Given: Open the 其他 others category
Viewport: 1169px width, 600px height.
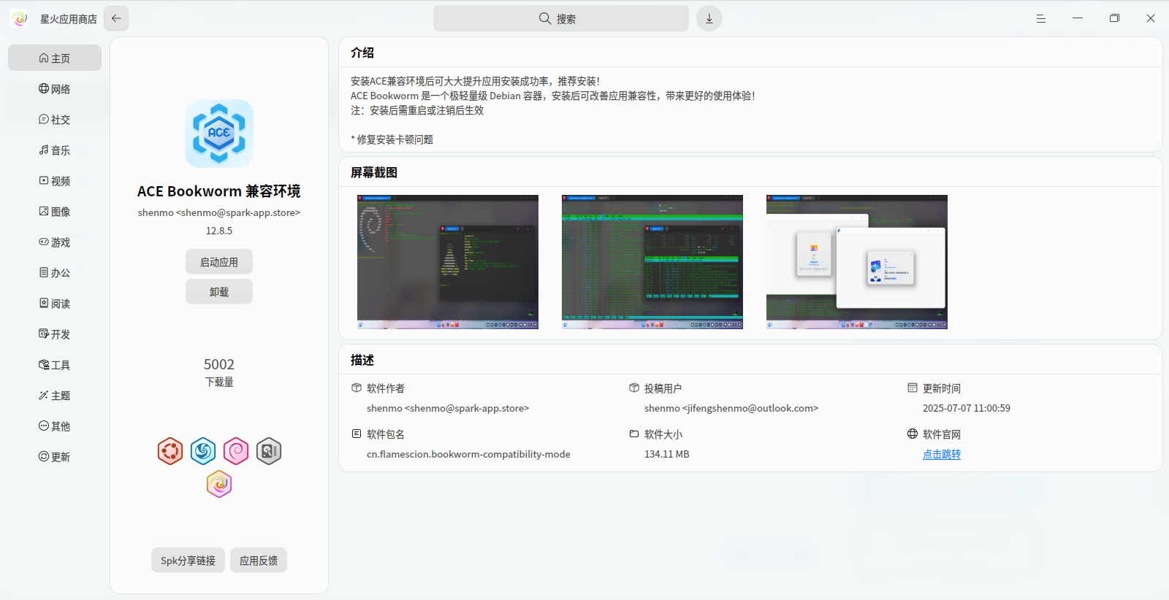Looking at the screenshot, I should click(55, 426).
